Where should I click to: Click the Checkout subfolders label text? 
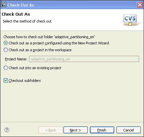coord(25,81)
